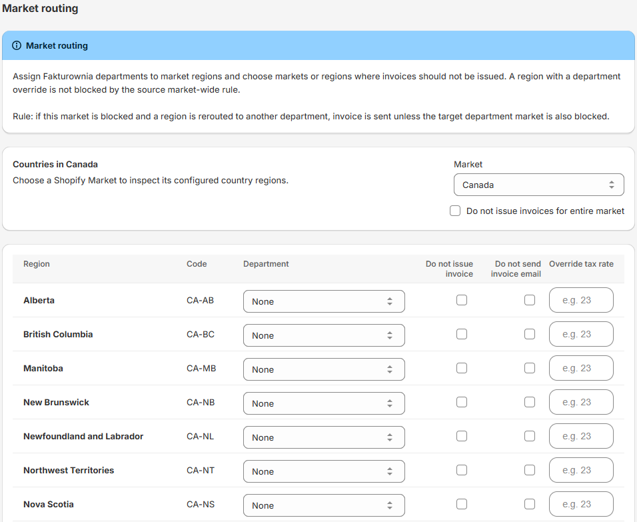Check Do not issue invoice for Nova Scotia
Image resolution: width=637 pixels, height=522 pixels.
pos(462,504)
